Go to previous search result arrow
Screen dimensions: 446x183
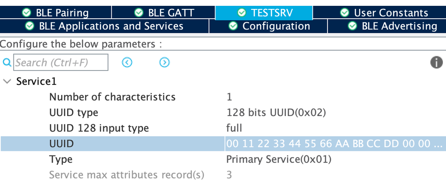[x=127, y=63]
